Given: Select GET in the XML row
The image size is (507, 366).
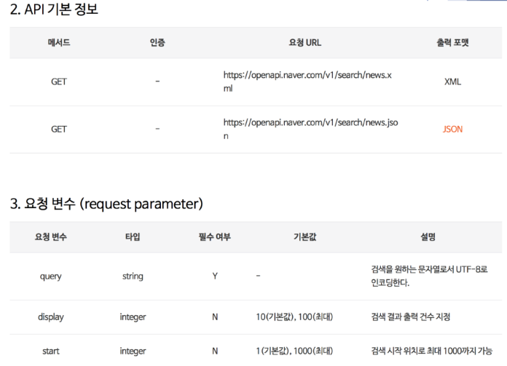Looking at the screenshot, I should click(59, 81).
